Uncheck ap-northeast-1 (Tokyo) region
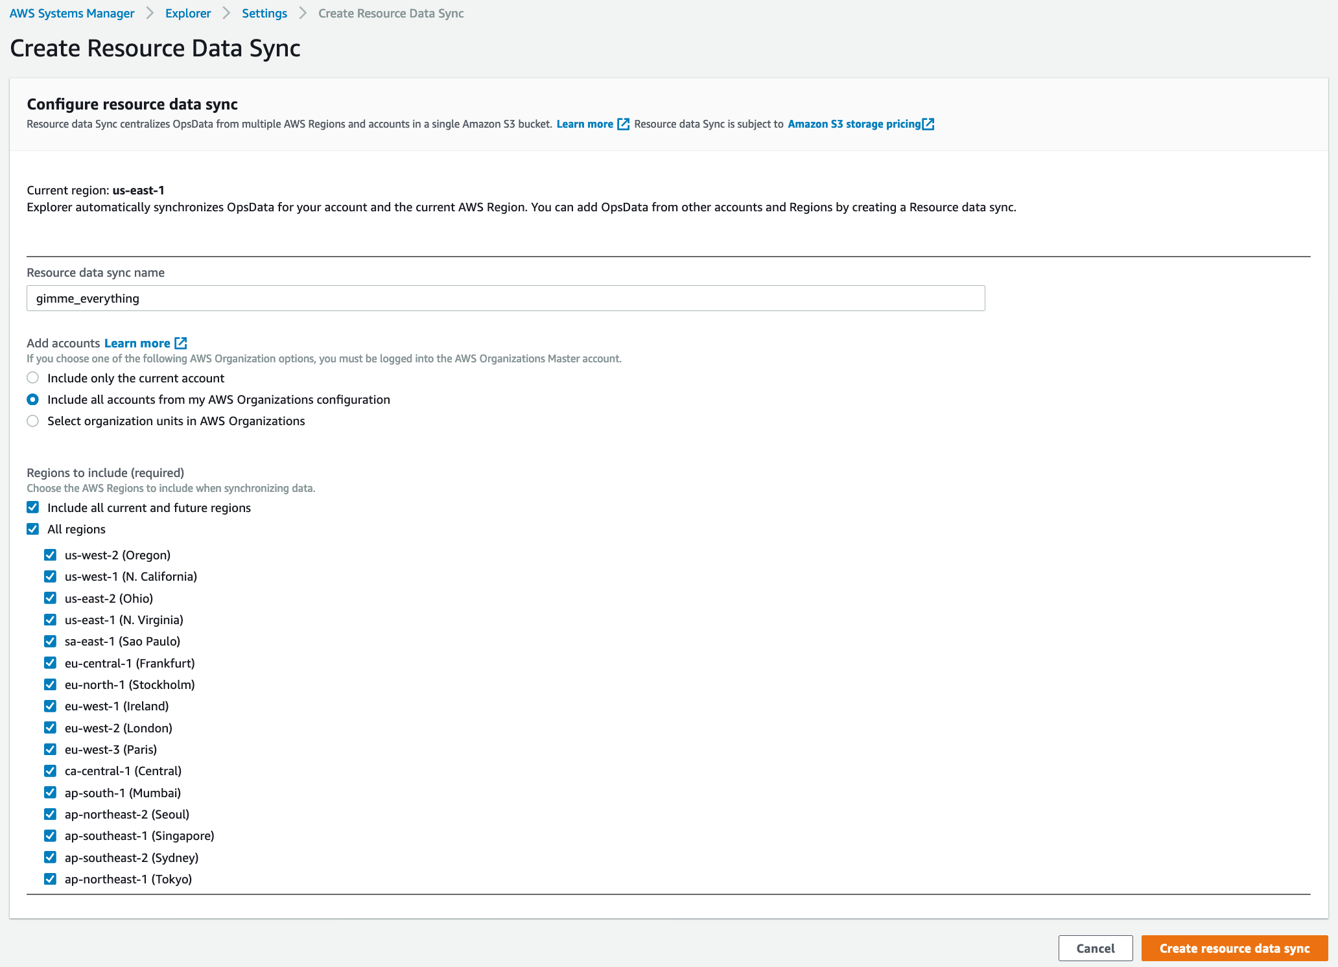Screen dimensions: 1338x967 pos(50,879)
